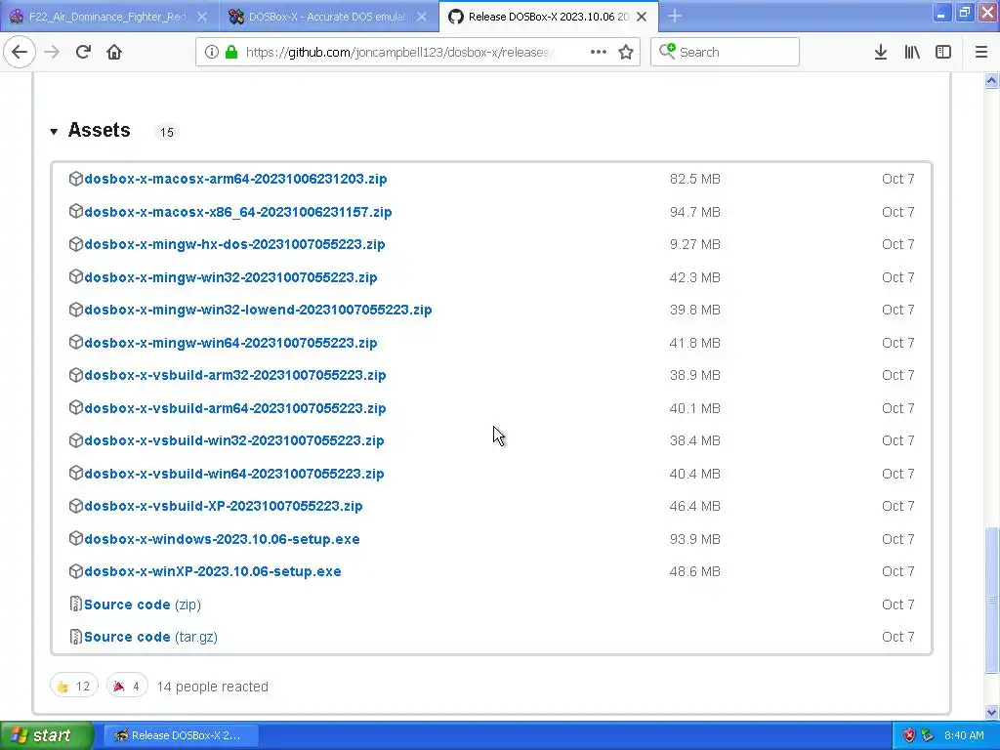Viewport: 1000px width, 750px height.
Task: Open the downloads panel arrow icon
Action: (x=881, y=52)
